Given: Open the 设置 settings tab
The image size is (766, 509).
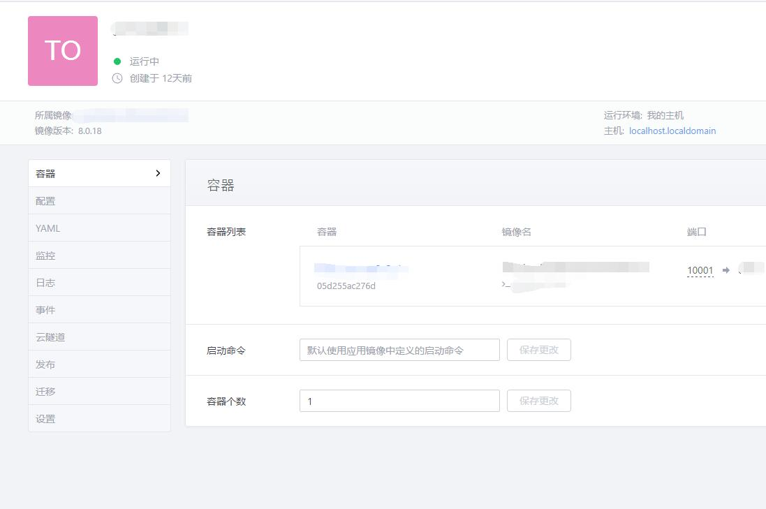Looking at the screenshot, I should tap(100, 419).
